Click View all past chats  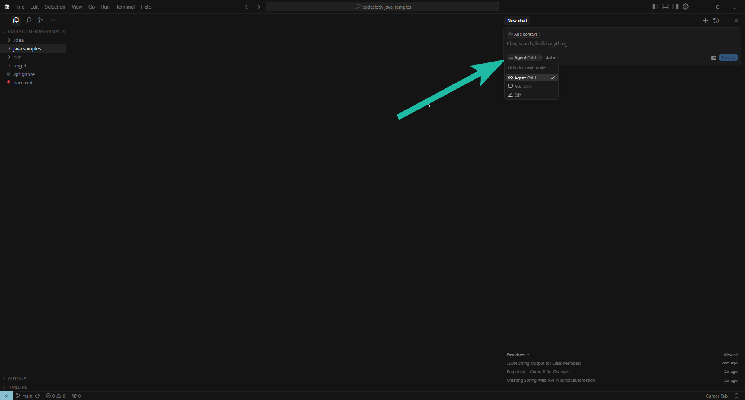731,355
